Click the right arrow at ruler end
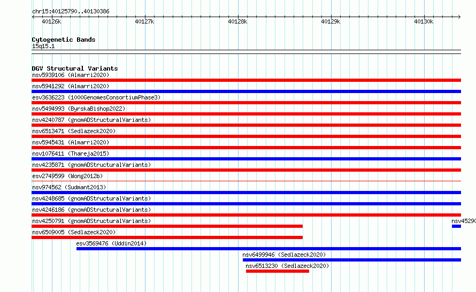The width and height of the screenshot is (476, 292). pos(459,17)
